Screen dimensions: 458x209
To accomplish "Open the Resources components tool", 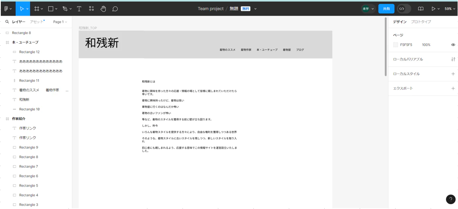I will [91, 9].
